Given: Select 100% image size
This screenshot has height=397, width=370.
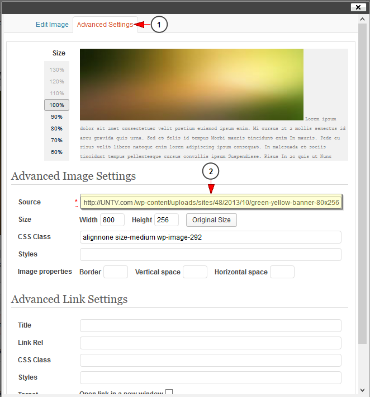Looking at the screenshot, I should click(x=56, y=105).
